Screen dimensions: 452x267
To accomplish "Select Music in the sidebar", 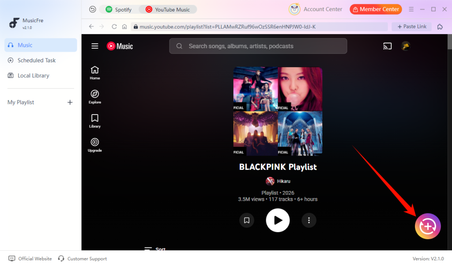I will pyautogui.click(x=41, y=45).
